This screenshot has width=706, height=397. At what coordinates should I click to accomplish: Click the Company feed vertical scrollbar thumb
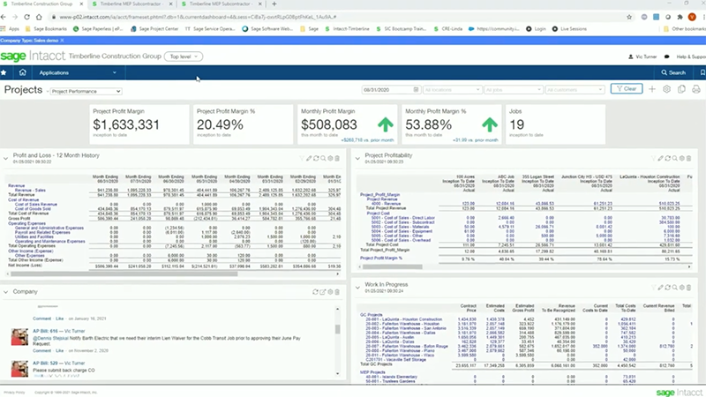338,329
